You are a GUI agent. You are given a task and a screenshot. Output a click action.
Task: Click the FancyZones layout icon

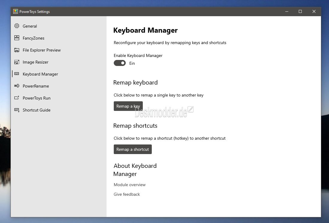coord(17,38)
